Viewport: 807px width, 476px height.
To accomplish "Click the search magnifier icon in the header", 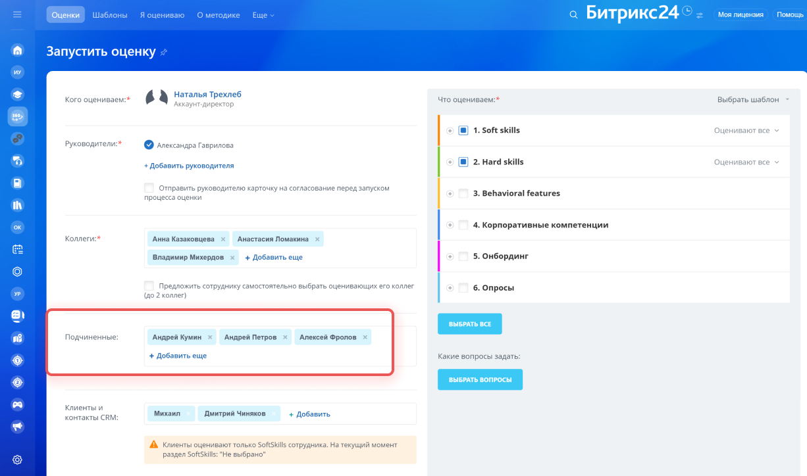I will click(x=573, y=14).
